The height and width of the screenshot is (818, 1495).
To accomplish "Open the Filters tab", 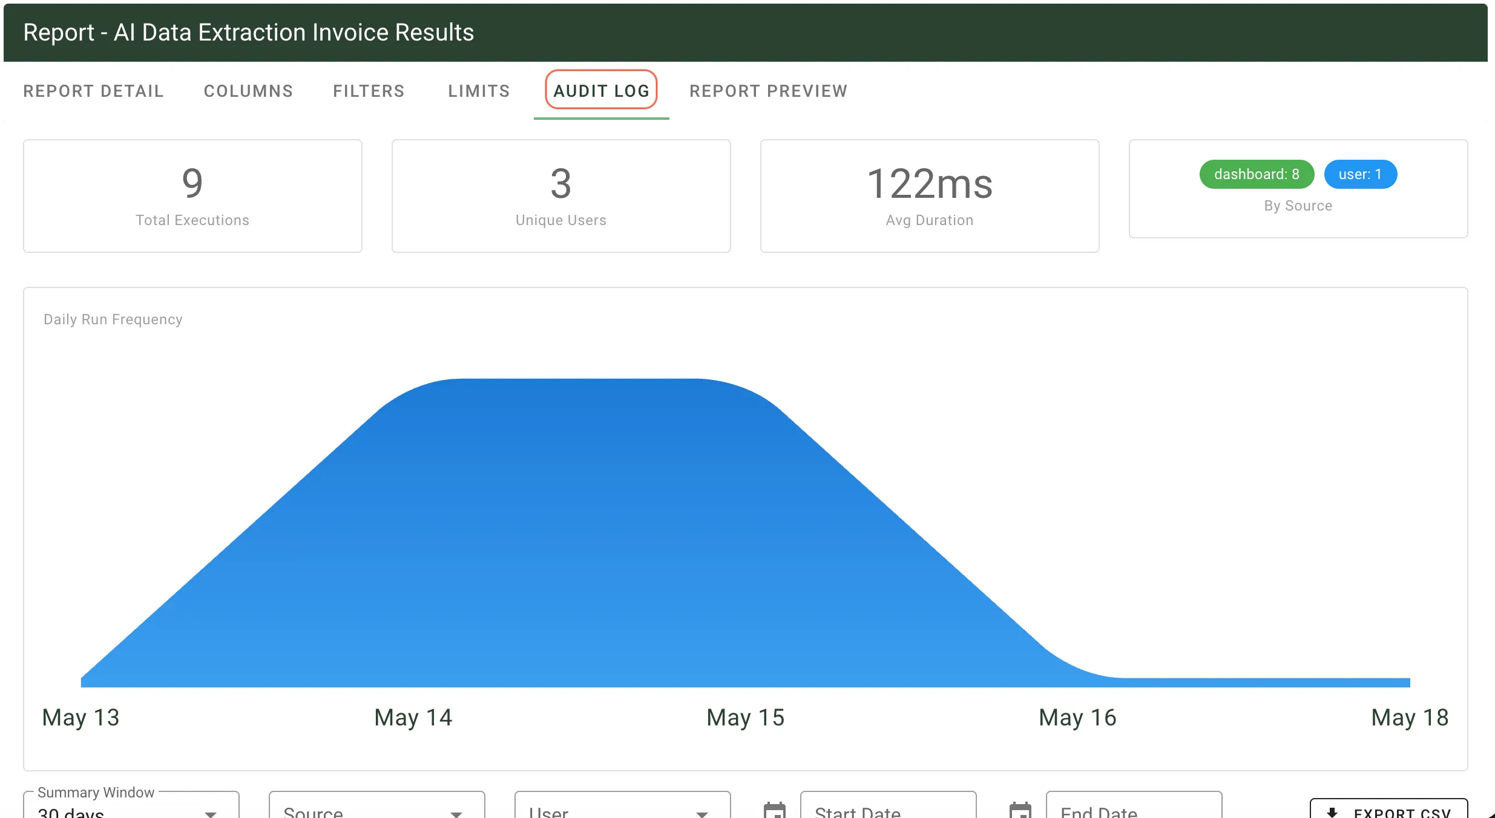I will click(369, 91).
